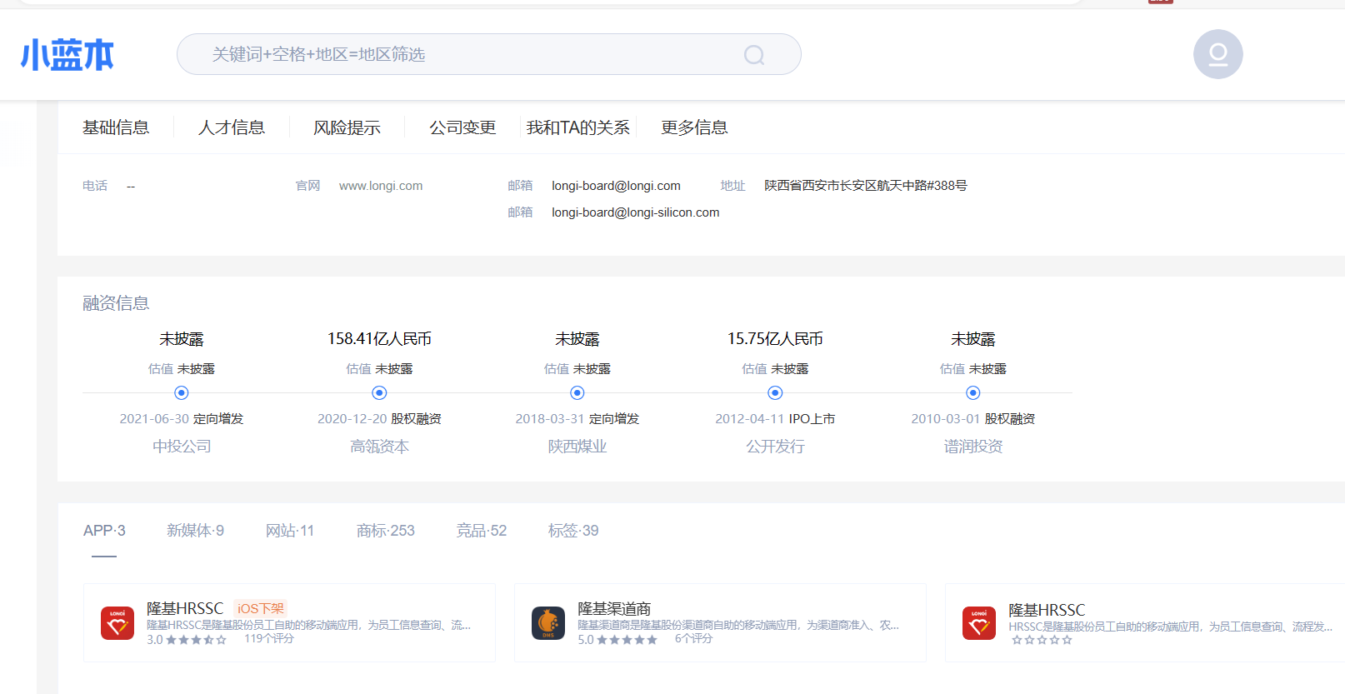Select the 网站·11 tab
Viewport: 1345px width, 694px height.
(x=290, y=531)
